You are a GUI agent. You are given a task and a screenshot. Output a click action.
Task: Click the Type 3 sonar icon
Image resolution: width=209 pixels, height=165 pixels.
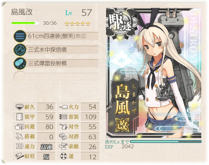tap(20, 50)
